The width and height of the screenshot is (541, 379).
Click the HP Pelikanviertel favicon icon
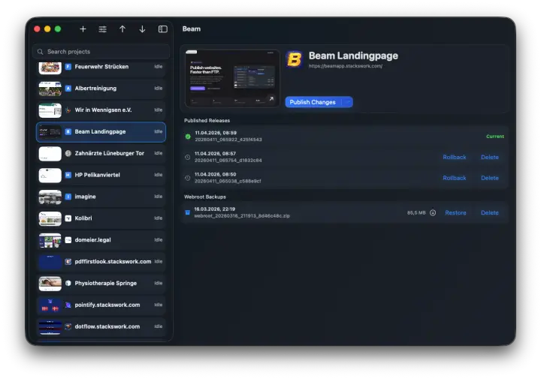[68, 176]
